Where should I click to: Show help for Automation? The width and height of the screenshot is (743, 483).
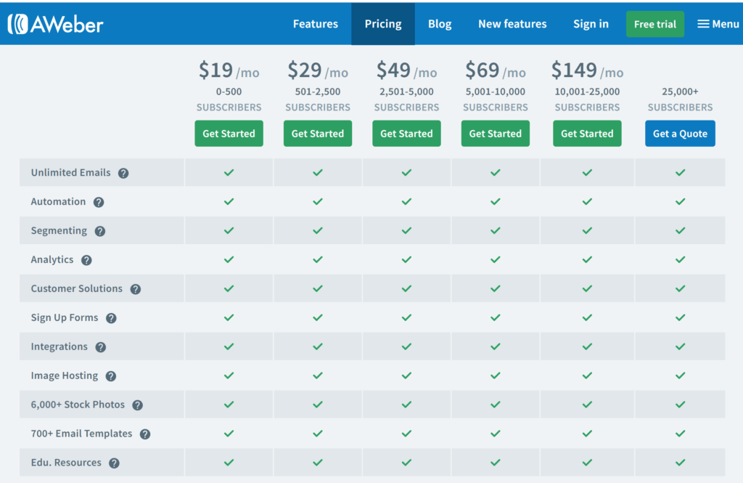pos(99,202)
